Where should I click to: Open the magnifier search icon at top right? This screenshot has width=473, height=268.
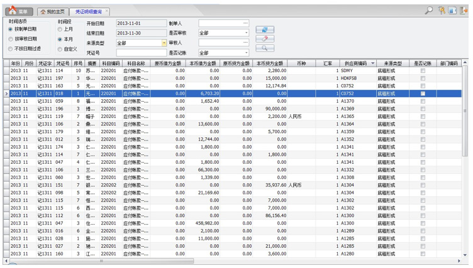429,11
